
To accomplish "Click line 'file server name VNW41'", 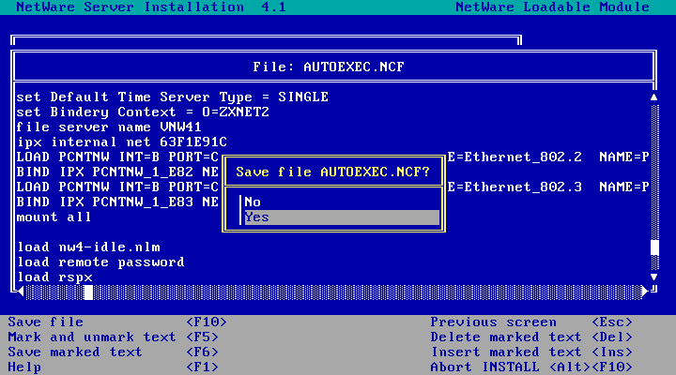I will [109, 127].
